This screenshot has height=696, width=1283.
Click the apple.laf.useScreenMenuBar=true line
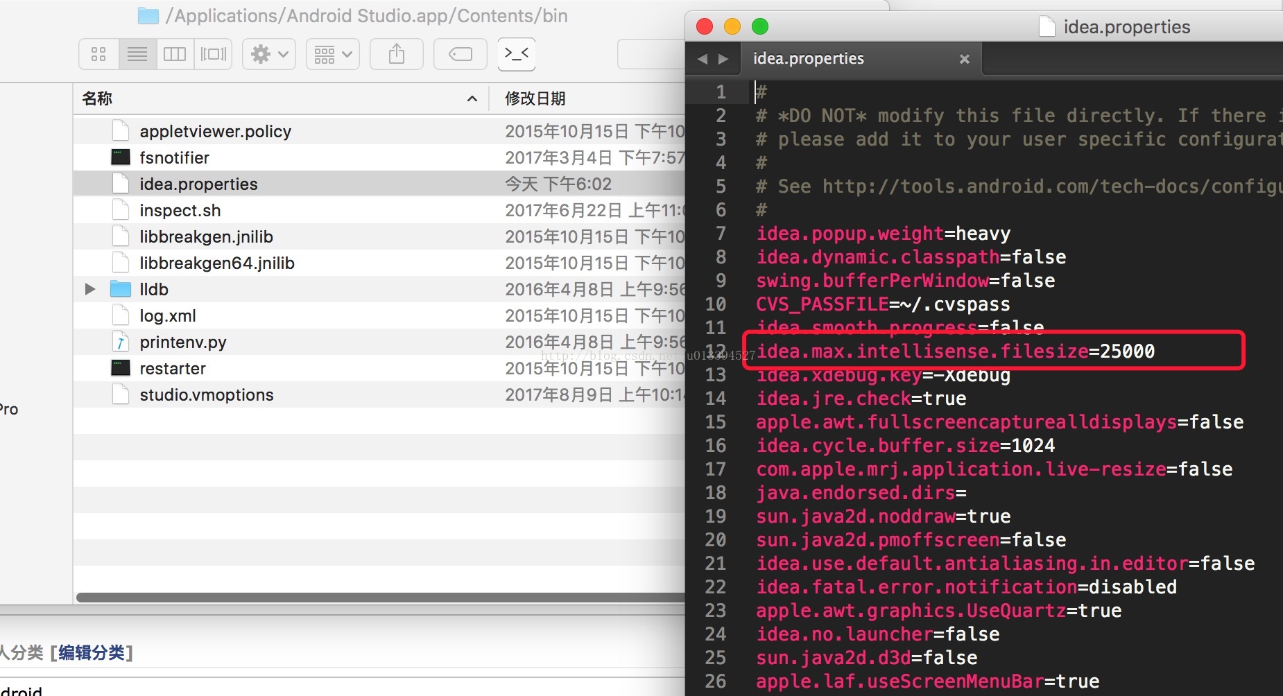click(927, 681)
